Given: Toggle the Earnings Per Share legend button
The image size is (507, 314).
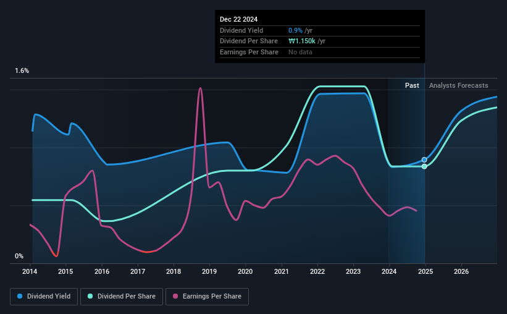Looking at the screenshot, I should [207, 296].
